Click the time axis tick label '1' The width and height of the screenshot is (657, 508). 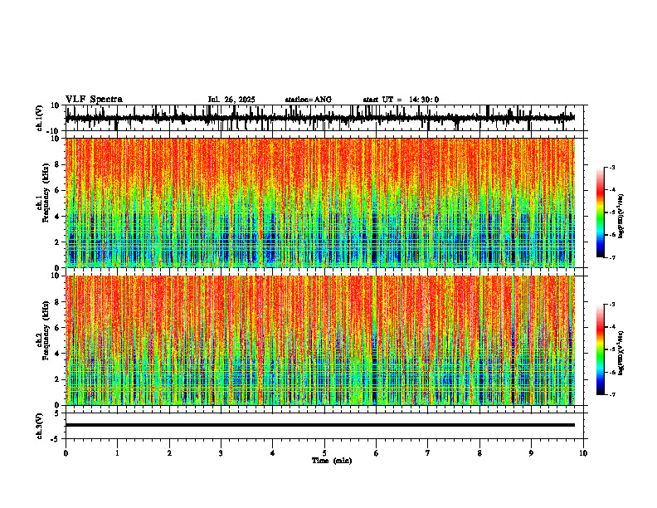pos(117,453)
